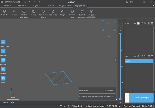Toggle the eye visibility icon in viewport
Image resolution: width=155 pixels, height=108 pixels.
[x=115, y=21]
